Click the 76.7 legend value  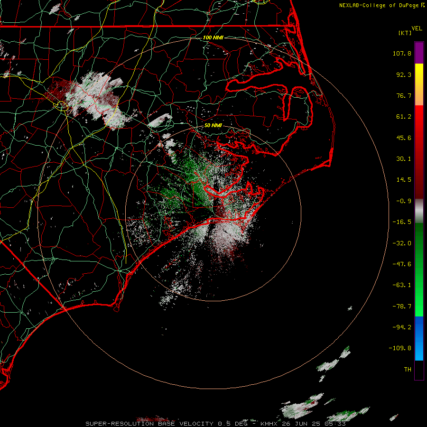click(x=404, y=95)
